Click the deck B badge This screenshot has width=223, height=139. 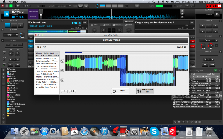[217, 14]
